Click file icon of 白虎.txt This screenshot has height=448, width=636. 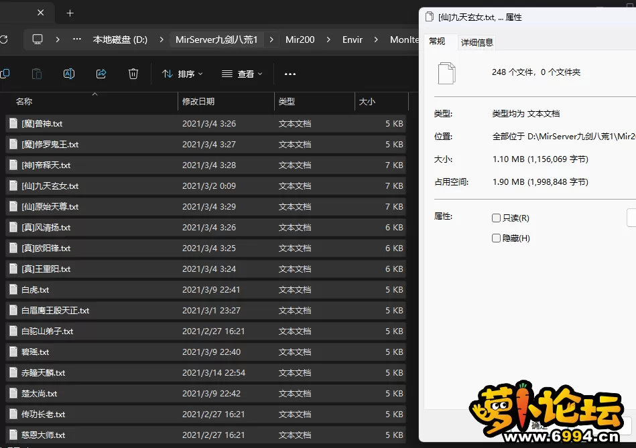[x=13, y=289]
